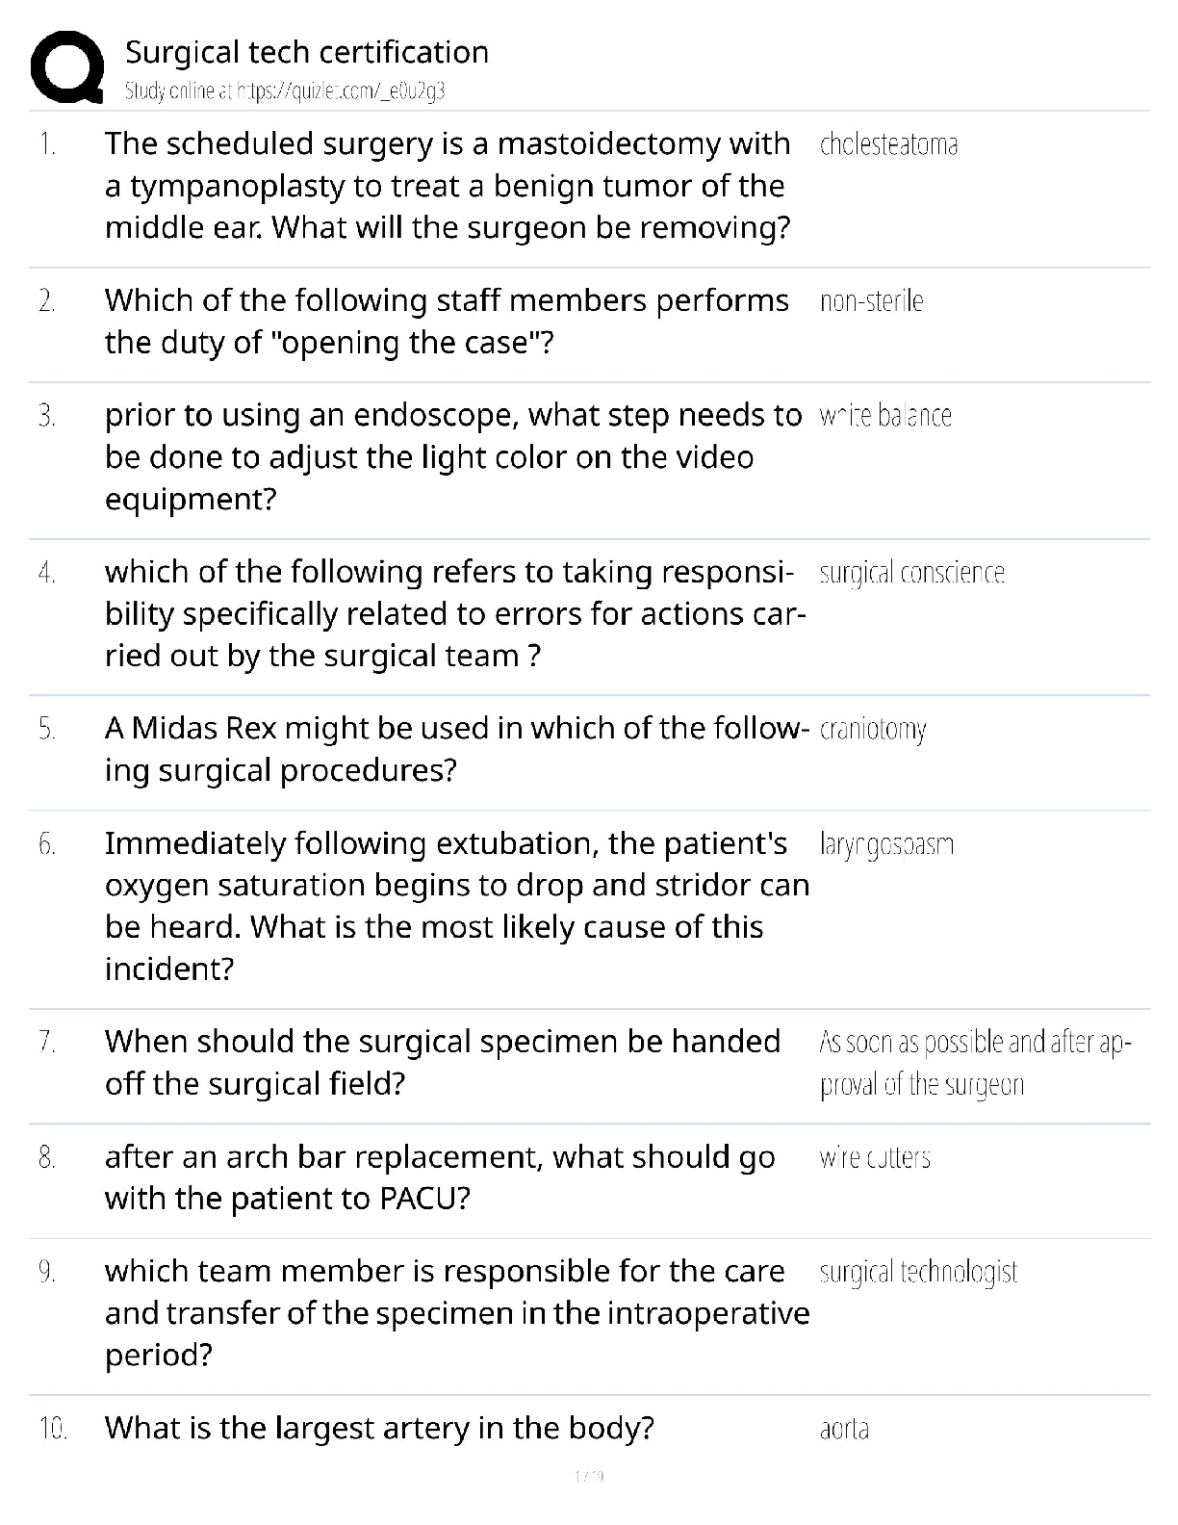The width and height of the screenshot is (1178, 1525).
Task: Click the Quizlet Q logo
Action: (x=67, y=67)
